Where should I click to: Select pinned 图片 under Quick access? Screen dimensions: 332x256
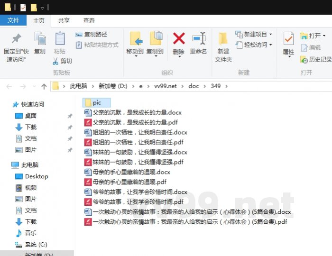26,150
